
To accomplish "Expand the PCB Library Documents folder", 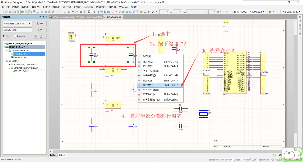I will pos(9,64).
